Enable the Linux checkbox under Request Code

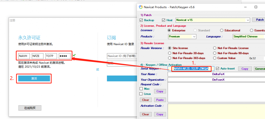click(141, 94)
